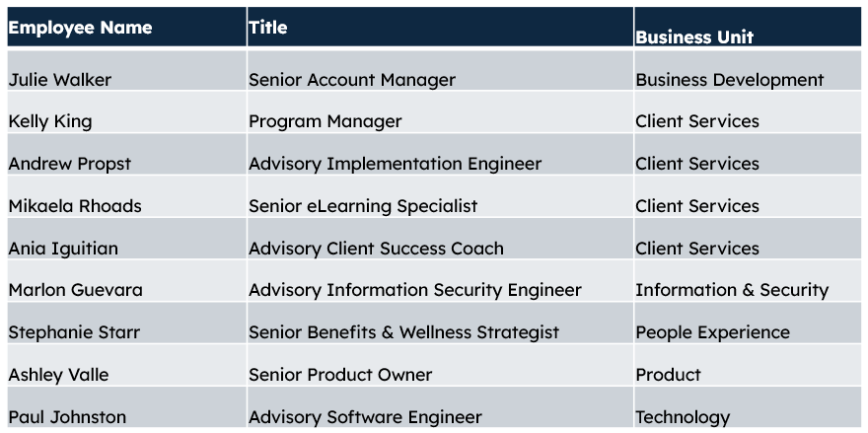
Task: Click the Technology business unit cell
Action: coord(748,406)
